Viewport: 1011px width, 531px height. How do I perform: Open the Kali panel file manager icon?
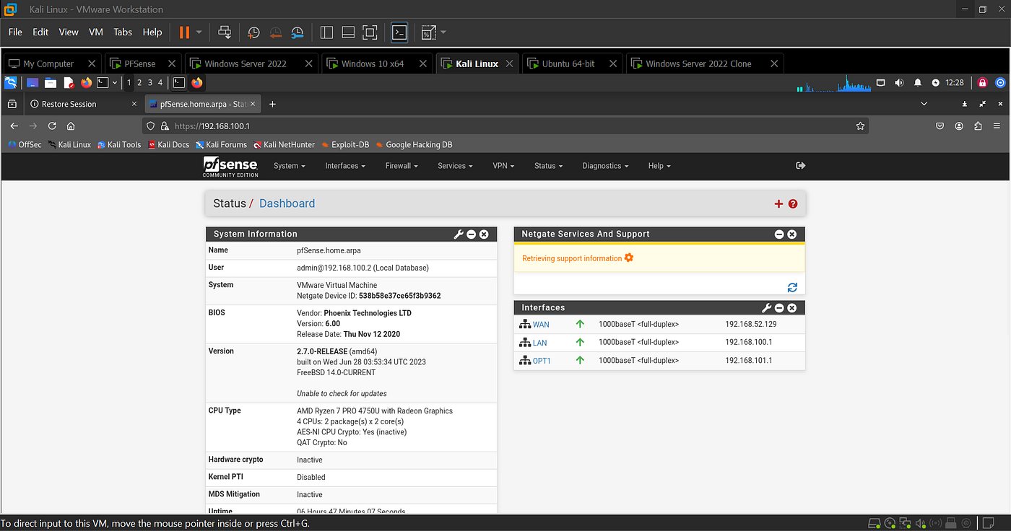(x=51, y=83)
